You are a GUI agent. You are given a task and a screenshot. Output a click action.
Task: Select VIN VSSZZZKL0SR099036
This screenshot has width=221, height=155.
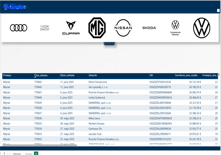160,129
